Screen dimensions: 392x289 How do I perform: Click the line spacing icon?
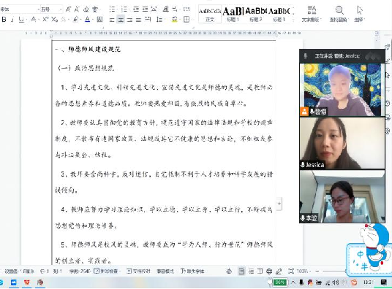click(159, 20)
